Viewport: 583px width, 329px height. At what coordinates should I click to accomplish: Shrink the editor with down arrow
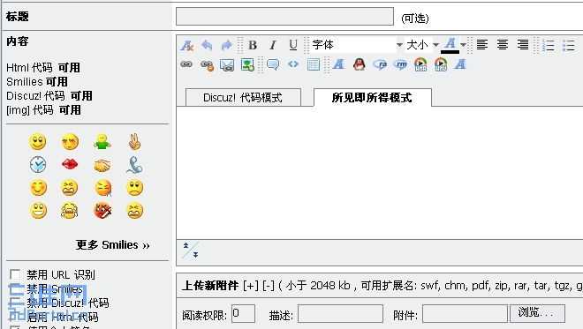[195, 255]
